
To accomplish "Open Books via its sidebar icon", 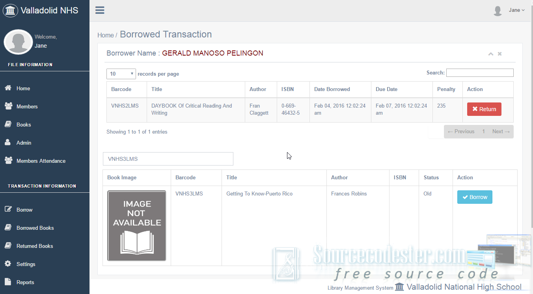I will (8, 125).
